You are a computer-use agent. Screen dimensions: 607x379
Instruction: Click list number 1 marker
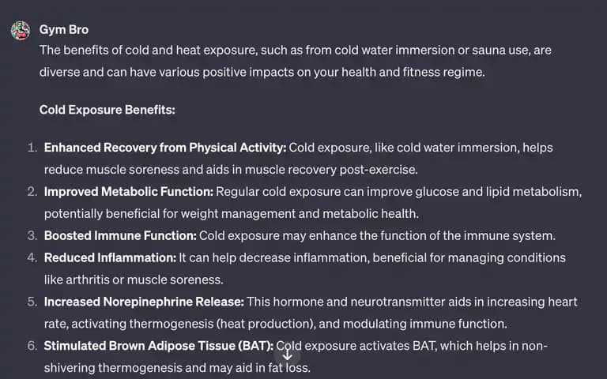click(x=32, y=148)
